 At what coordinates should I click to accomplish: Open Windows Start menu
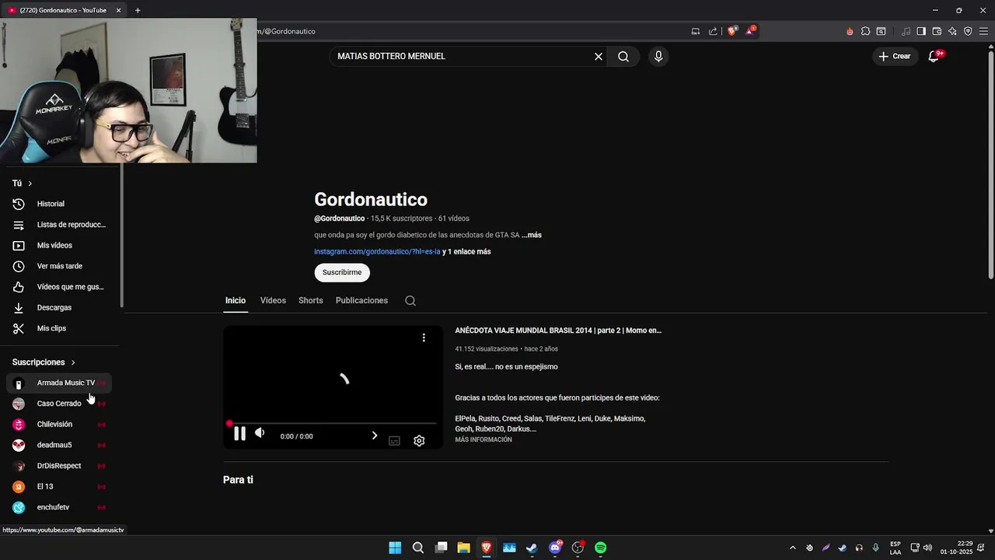pos(395,548)
